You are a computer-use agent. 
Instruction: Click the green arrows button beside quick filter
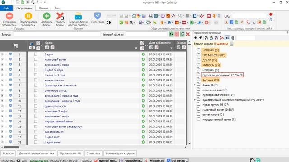pos(171,34)
